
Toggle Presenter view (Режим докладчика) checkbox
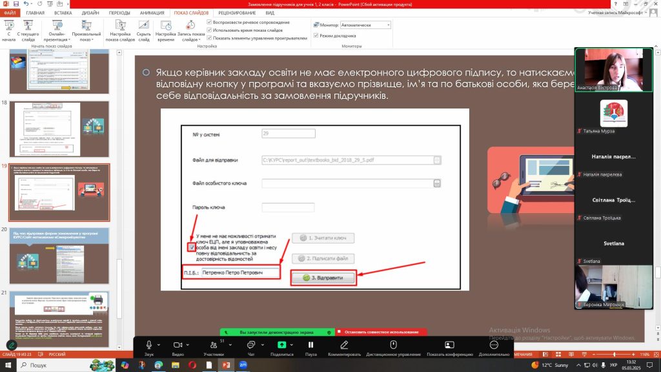tap(316, 36)
